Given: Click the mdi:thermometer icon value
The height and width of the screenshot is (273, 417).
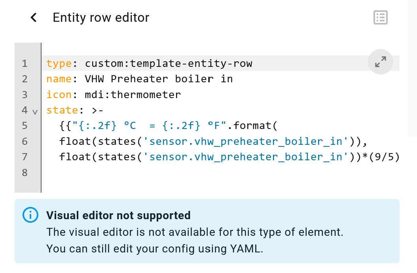Looking at the screenshot, I should (133, 95).
